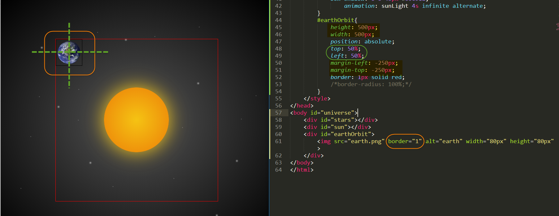
Task: Click the #earthOrbit selector in the code
Action: point(337,20)
